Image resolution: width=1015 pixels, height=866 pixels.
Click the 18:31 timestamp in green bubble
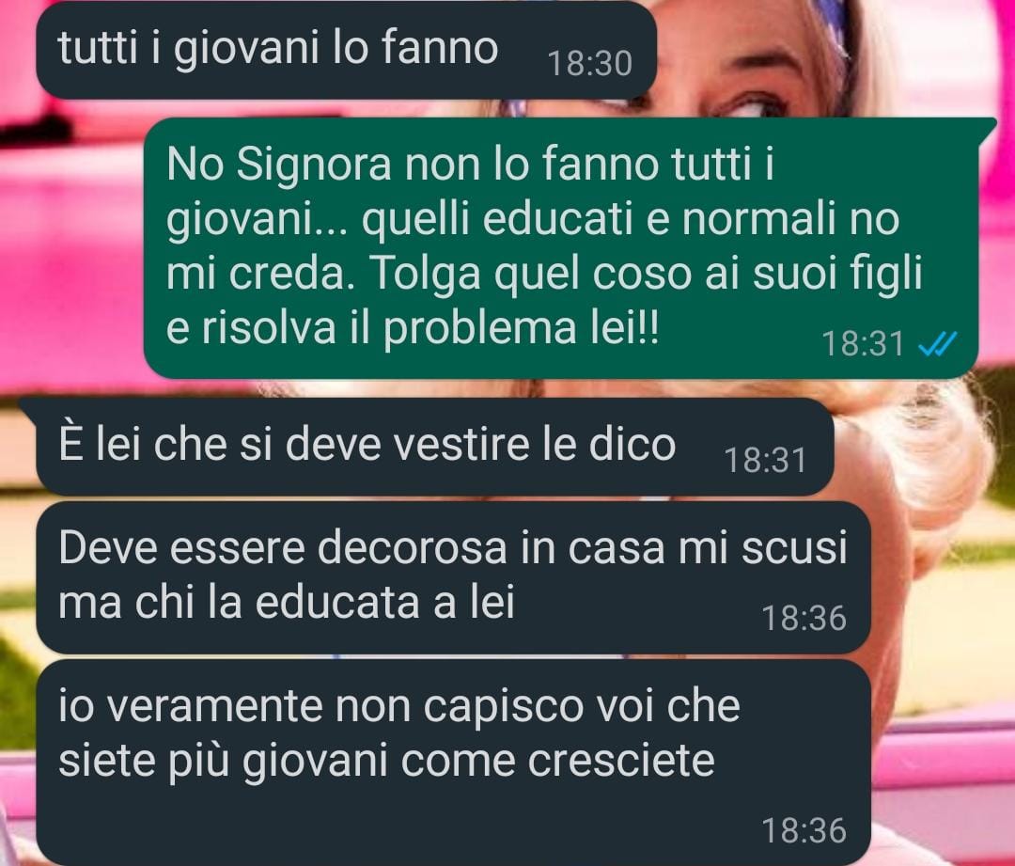863,344
